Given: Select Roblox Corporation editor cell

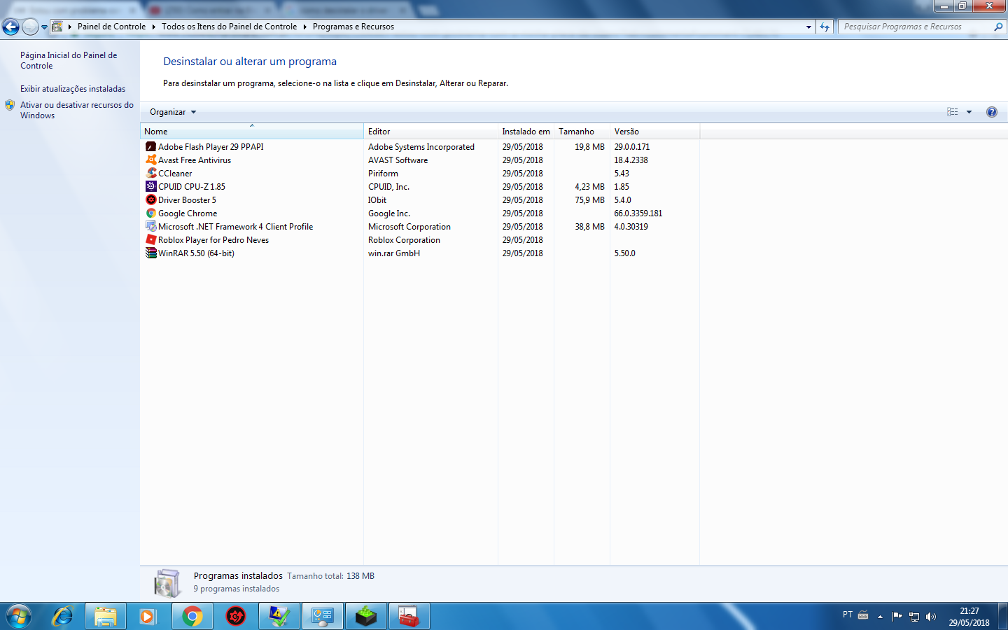Looking at the screenshot, I should coord(404,240).
